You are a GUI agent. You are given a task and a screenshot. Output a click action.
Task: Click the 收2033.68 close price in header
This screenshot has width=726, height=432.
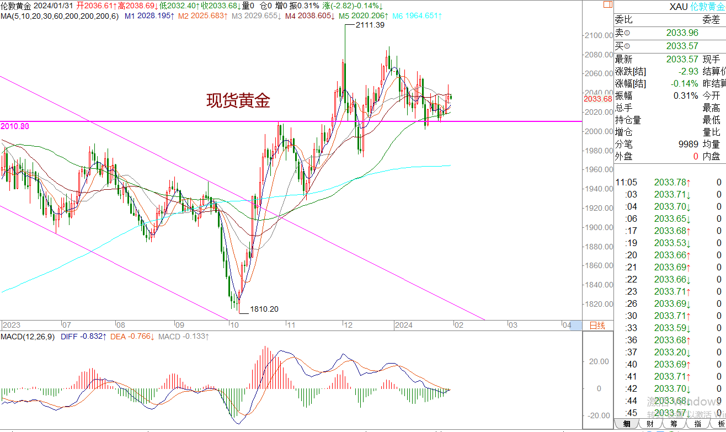point(221,6)
